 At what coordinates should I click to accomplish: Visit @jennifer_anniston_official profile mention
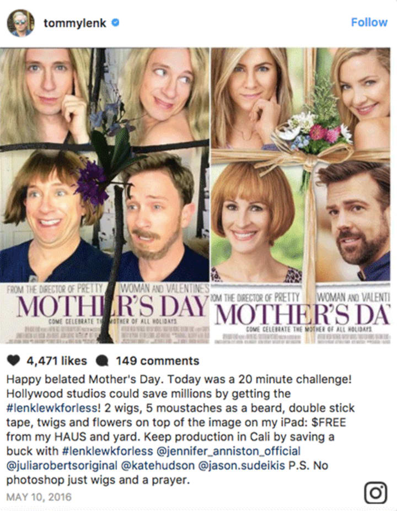[x=228, y=451]
